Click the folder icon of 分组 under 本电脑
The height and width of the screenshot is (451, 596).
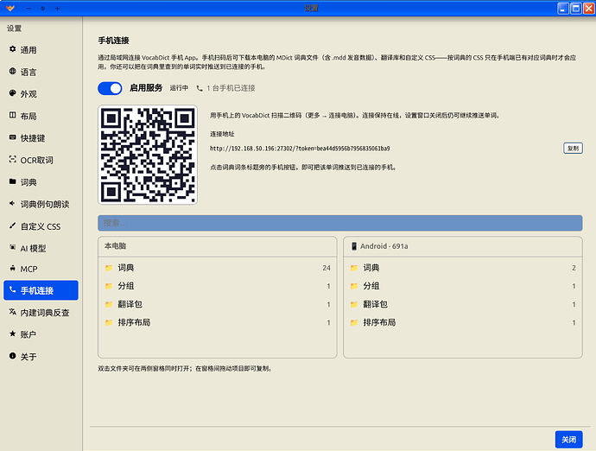pyautogui.click(x=109, y=286)
